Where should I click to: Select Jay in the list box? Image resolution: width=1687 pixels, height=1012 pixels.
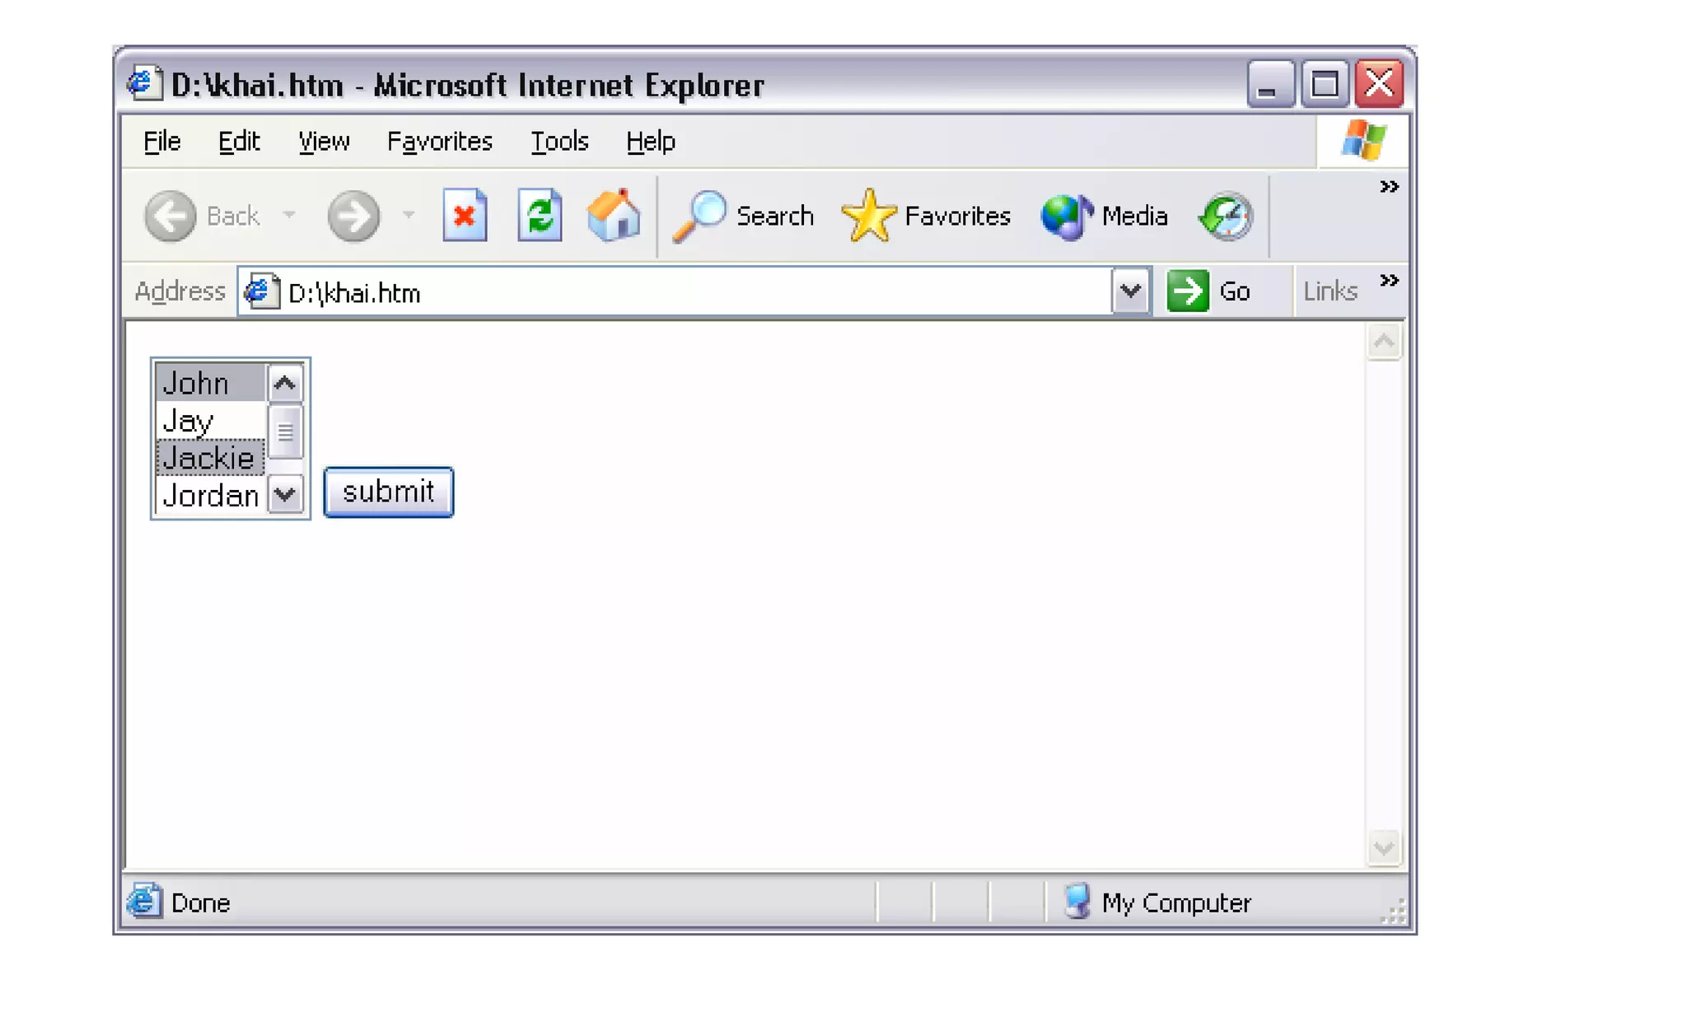point(209,421)
